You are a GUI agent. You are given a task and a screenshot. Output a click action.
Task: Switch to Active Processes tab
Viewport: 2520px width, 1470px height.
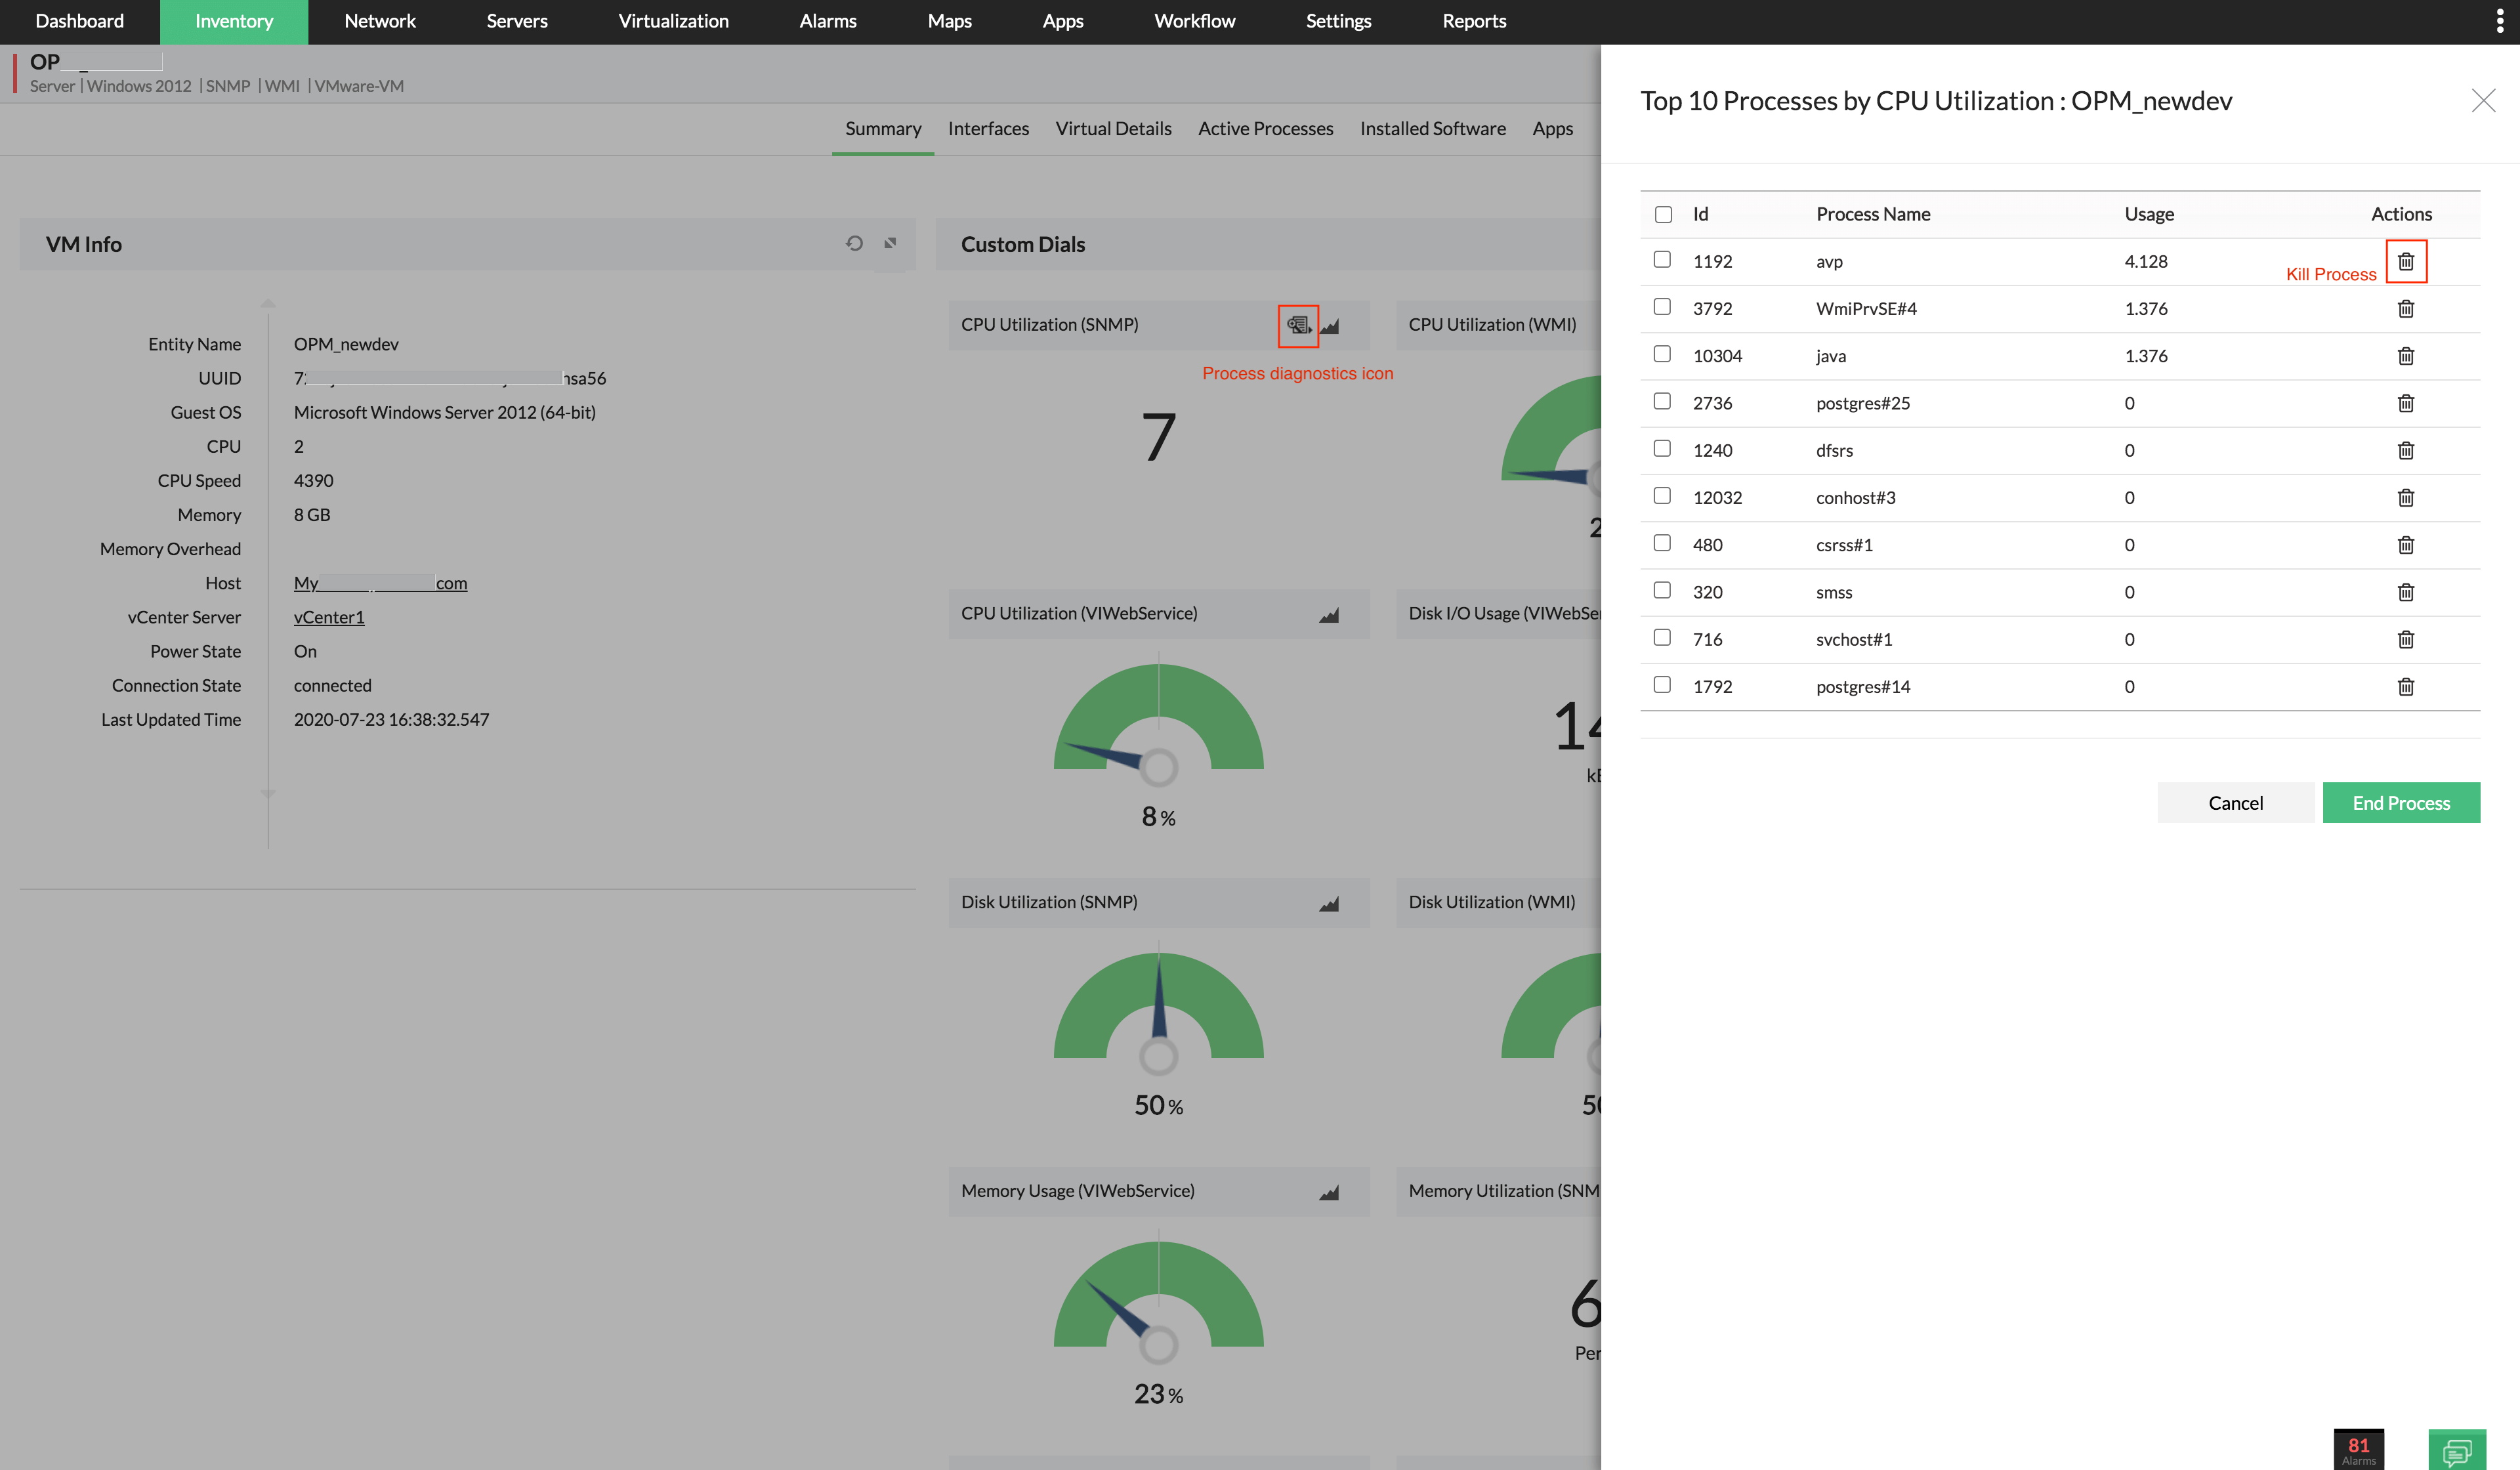click(x=1265, y=129)
